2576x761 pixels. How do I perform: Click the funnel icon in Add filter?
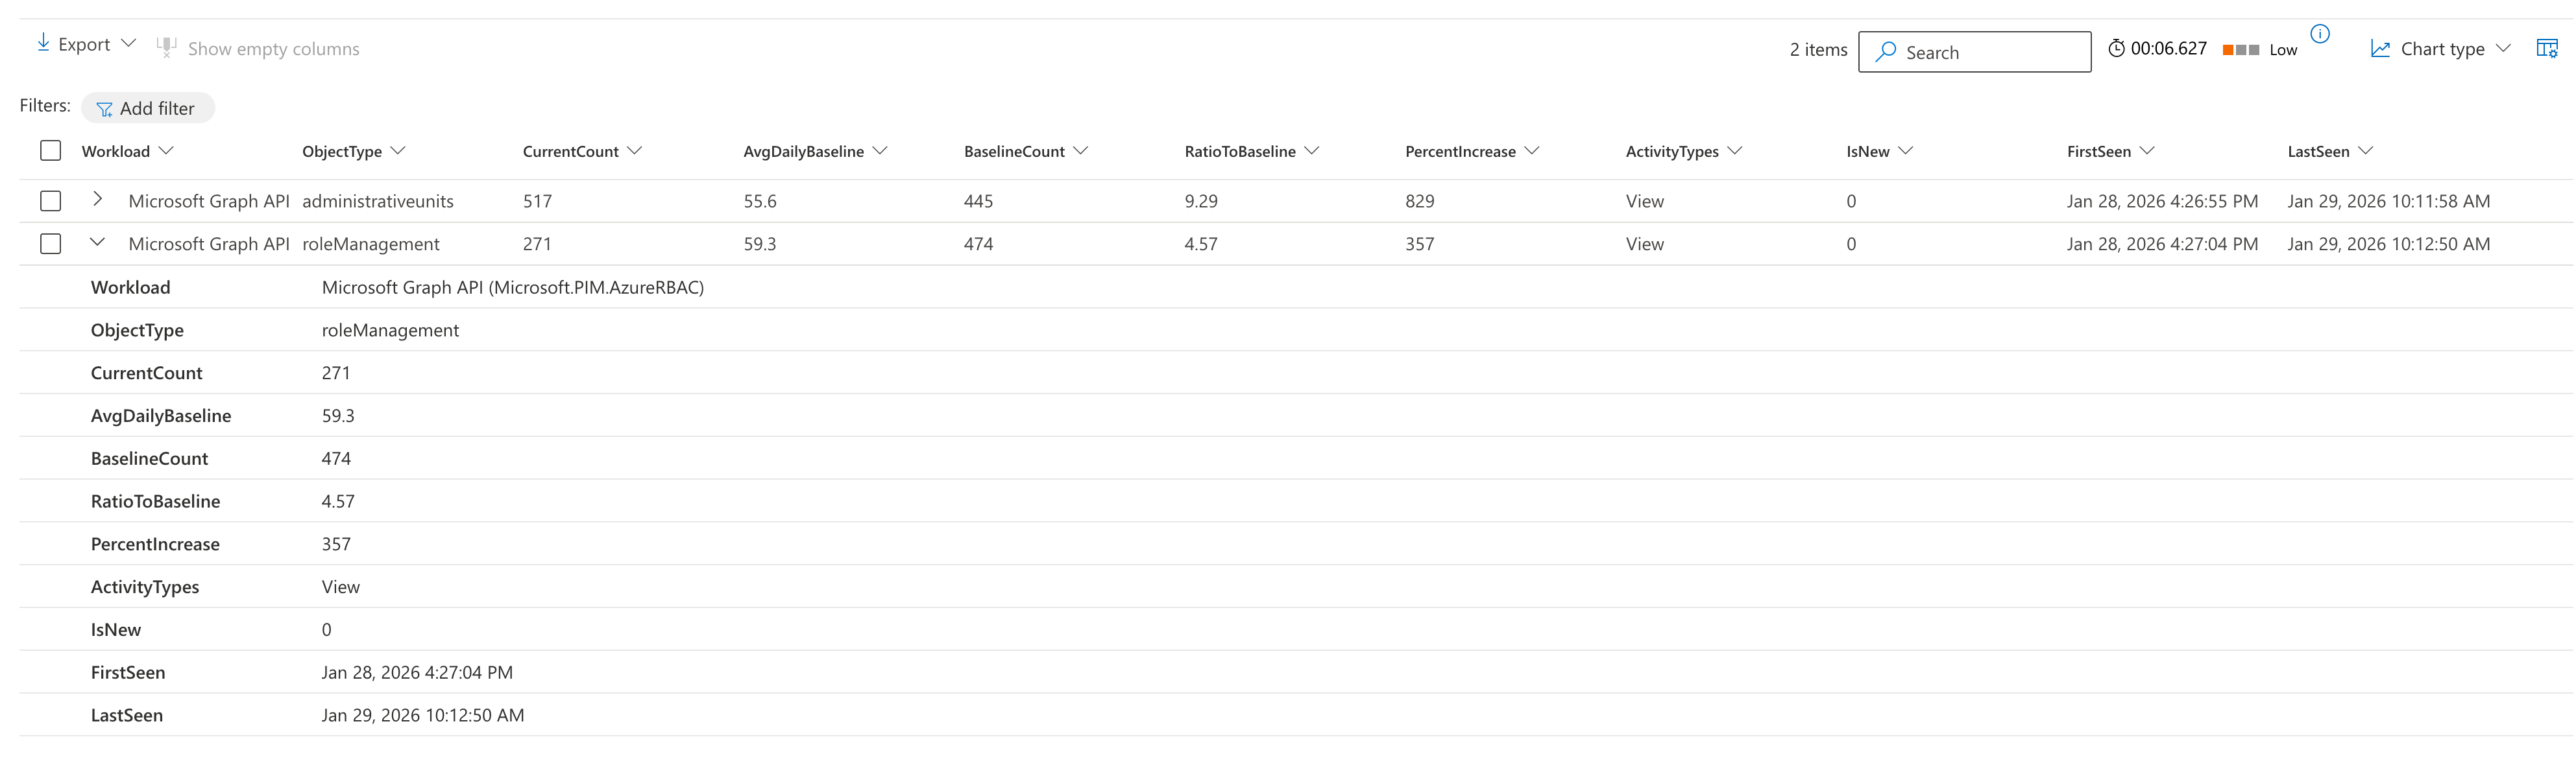(x=104, y=109)
